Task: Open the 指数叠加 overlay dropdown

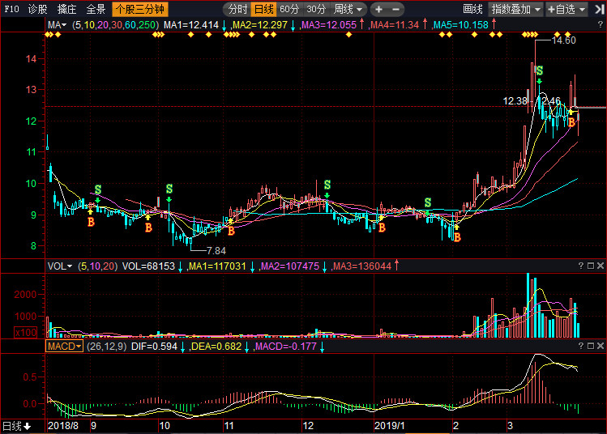Action: point(516,9)
